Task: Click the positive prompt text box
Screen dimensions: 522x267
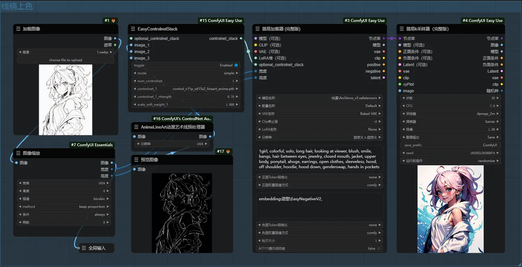Action: tap(319, 159)
